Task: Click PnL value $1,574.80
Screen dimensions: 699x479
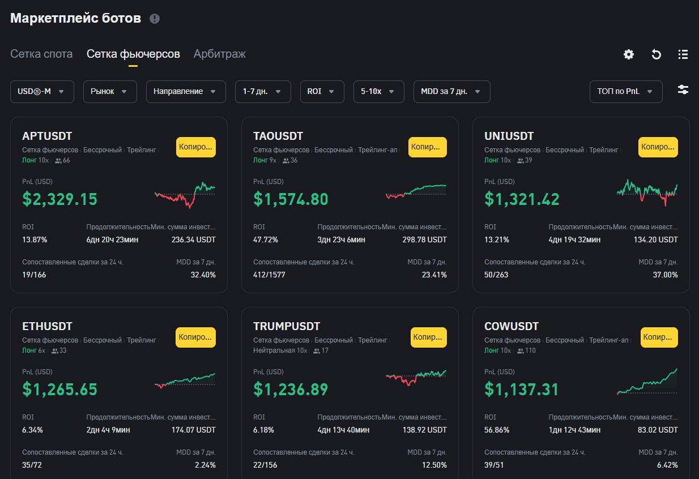Action: [291, 199]
